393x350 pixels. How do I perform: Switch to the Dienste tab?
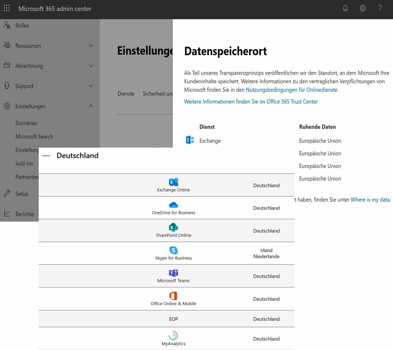pyautogui.click(x=126, y=94)
